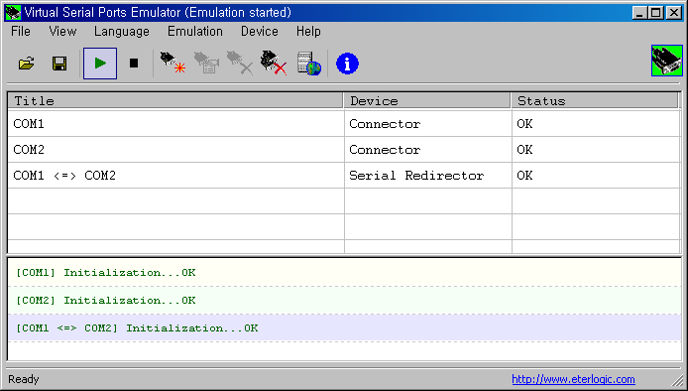Open the Language menu

point(122,31)
